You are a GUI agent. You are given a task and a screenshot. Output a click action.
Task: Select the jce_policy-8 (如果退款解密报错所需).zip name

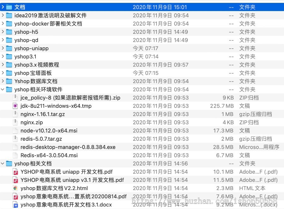click(x=70, y=98)
